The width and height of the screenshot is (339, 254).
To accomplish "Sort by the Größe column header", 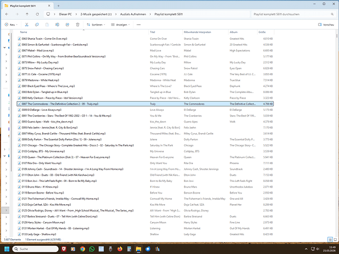I will 262,32.
